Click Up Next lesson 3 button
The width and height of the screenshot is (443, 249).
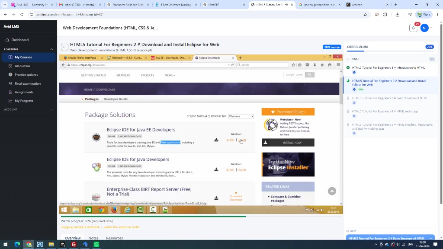(x=390, y=238)
